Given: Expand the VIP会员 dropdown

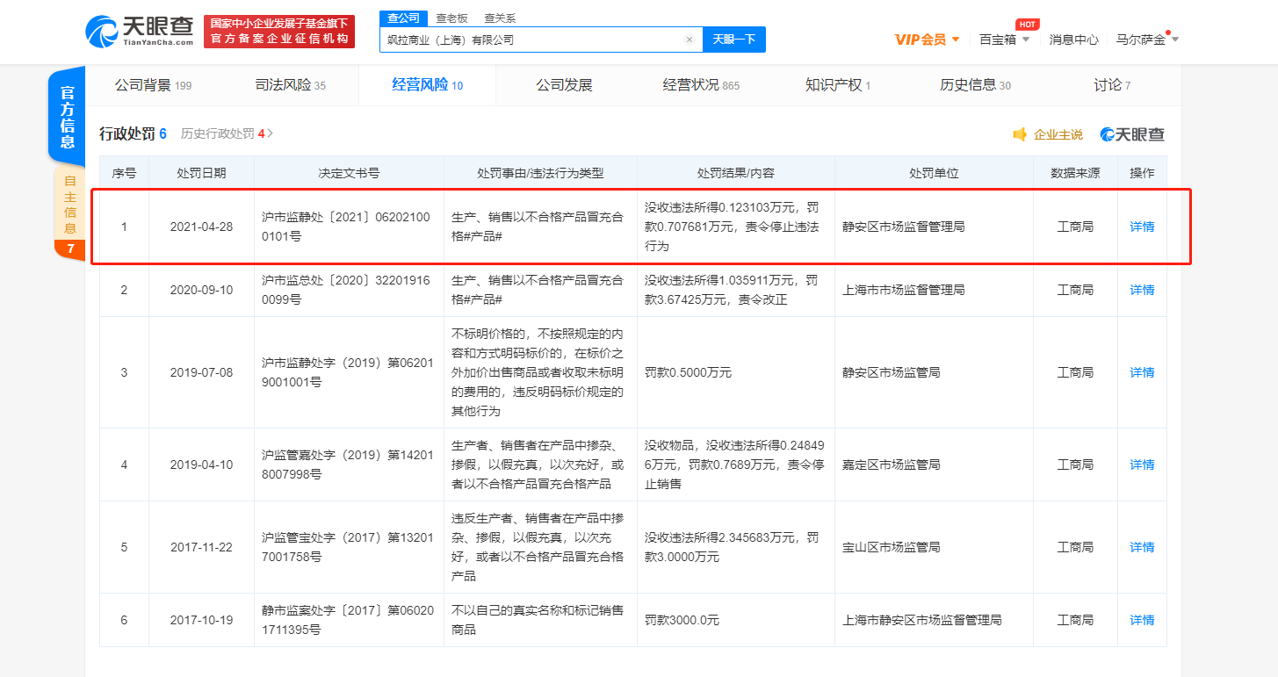Looking at the screenshot, I should [x=956, y=40].
